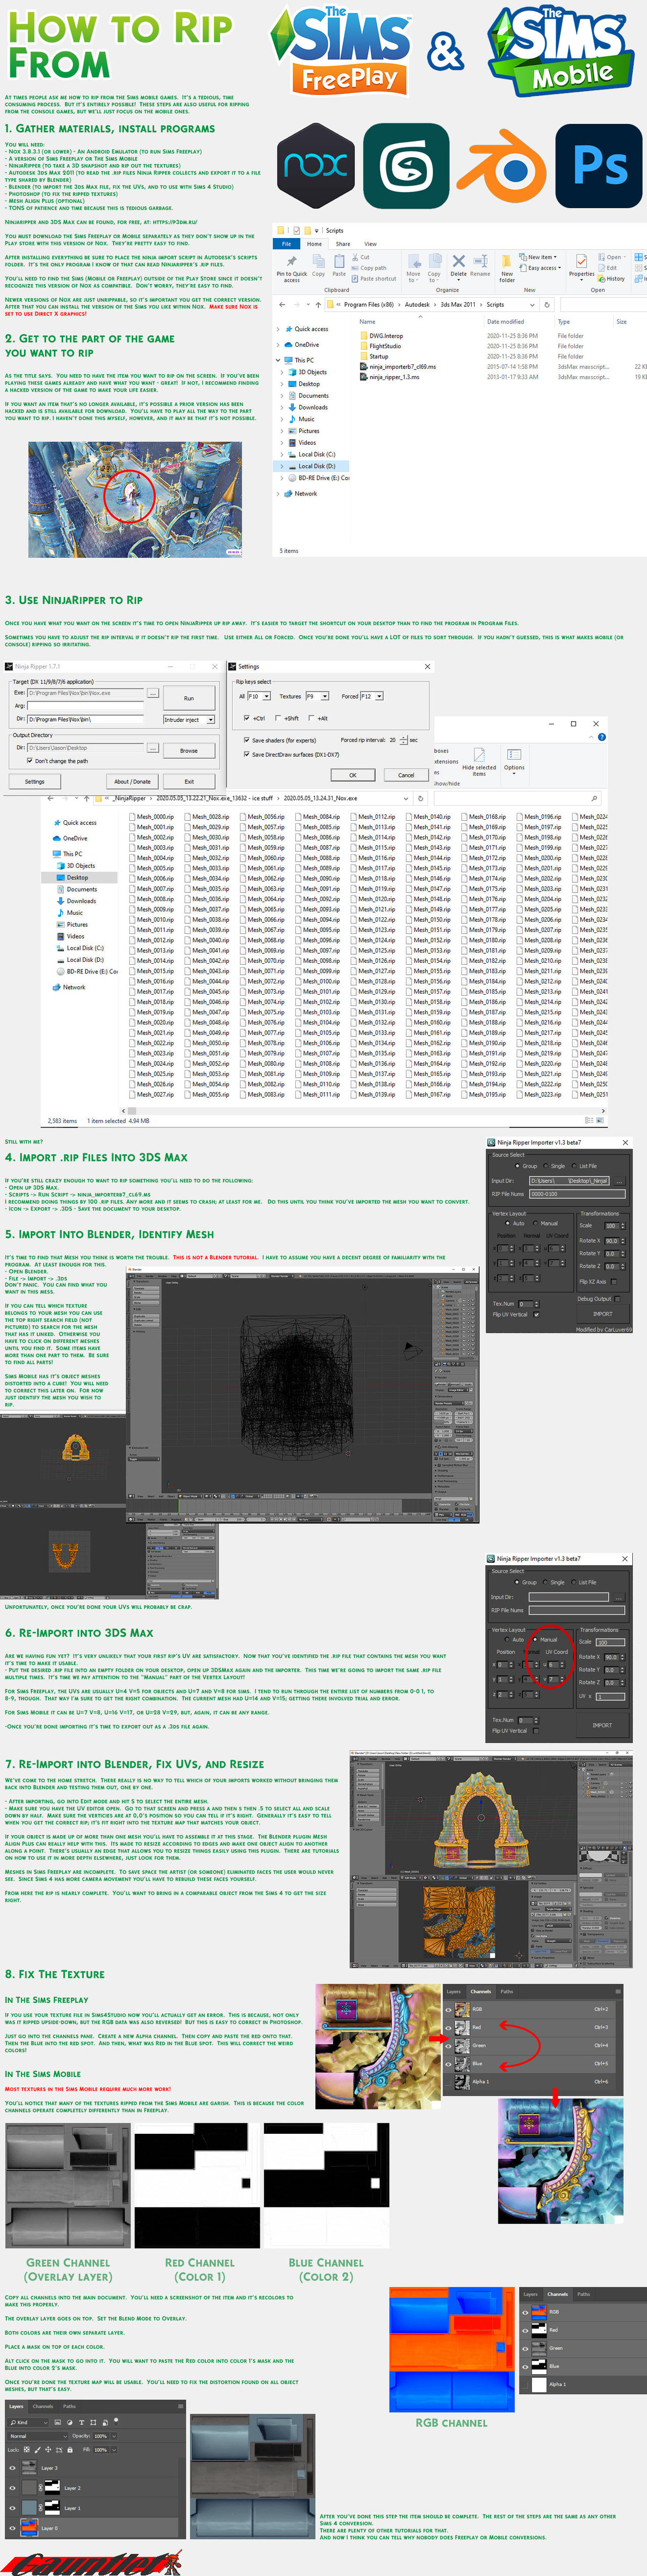The width and height of the screenshot is (647, 2576).
Task: Select the Home ribbon tab in Scripts Explorer
Action: 314,243
